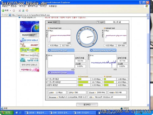Image resolution: width=153 pixels, height=115 pixels.
Task: Click the 0.7 ms round-trip delay value
Action: click(x=122, y=61)
